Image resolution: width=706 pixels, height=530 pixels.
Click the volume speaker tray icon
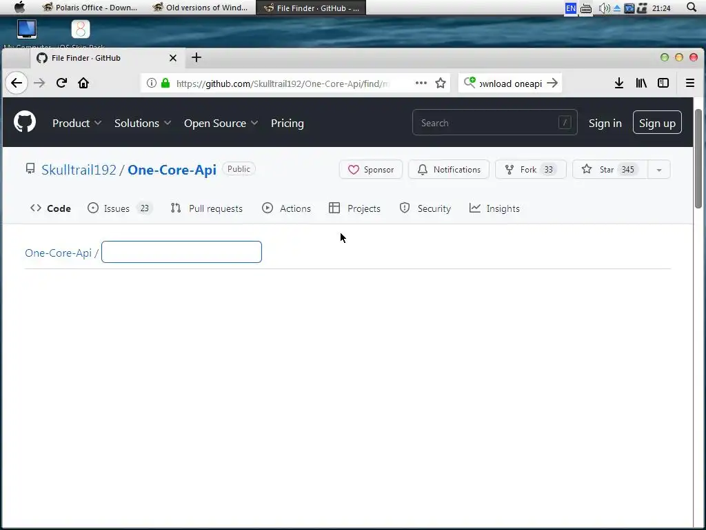[x=604, y=8]
